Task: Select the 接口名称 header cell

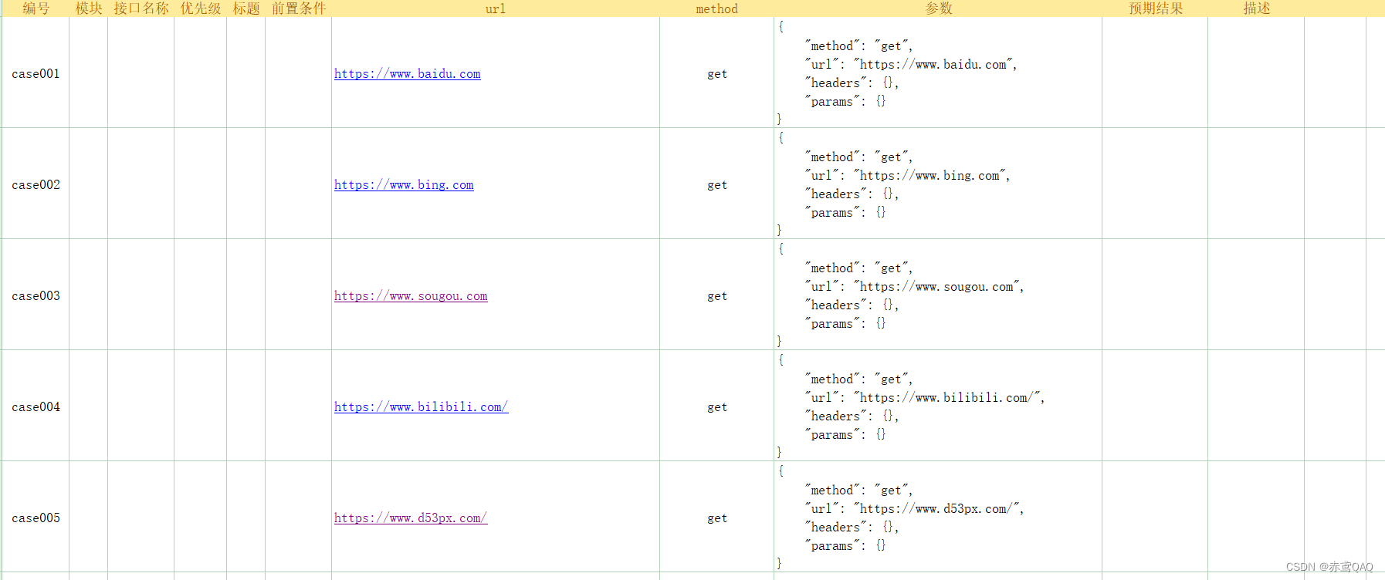Action: pos(141,8)
